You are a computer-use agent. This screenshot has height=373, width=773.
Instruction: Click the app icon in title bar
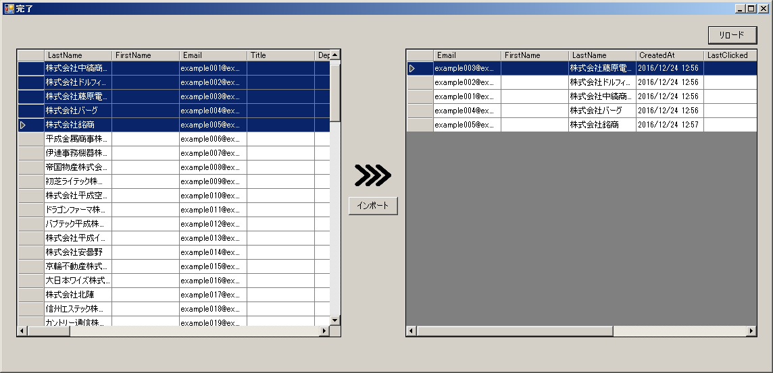(x=8, y=8)
